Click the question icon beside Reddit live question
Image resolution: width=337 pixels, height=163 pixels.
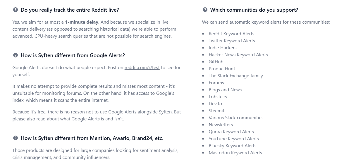[x=16, y=10]
